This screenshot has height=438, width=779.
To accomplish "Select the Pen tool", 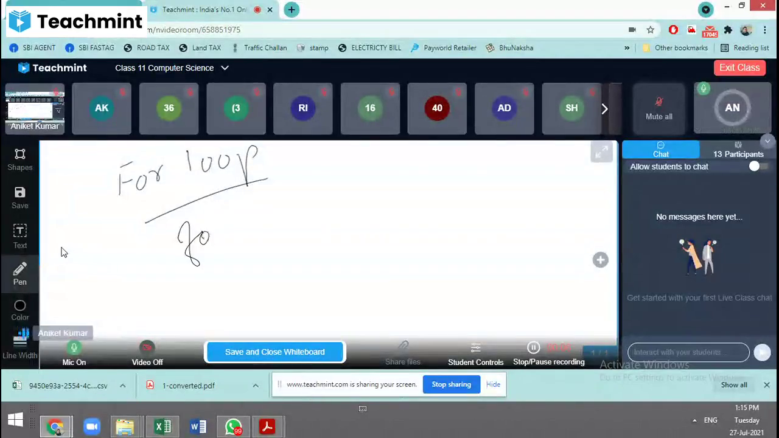I will coord(20,274).
